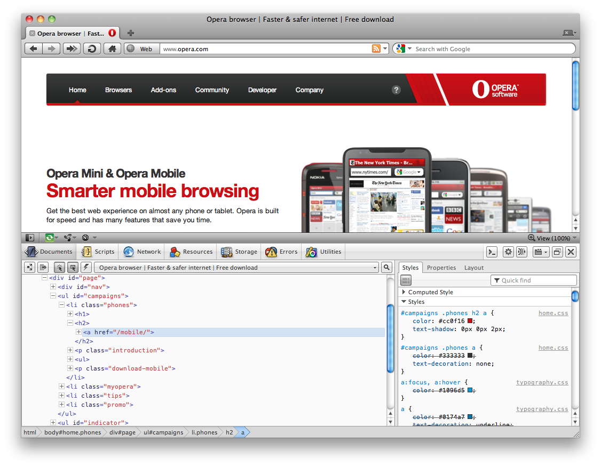Switch to the Network tab

(142, 252)
